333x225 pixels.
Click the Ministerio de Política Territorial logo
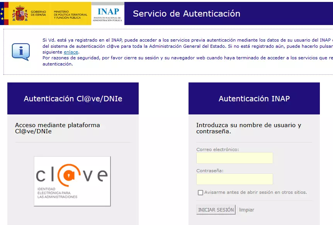71,15
